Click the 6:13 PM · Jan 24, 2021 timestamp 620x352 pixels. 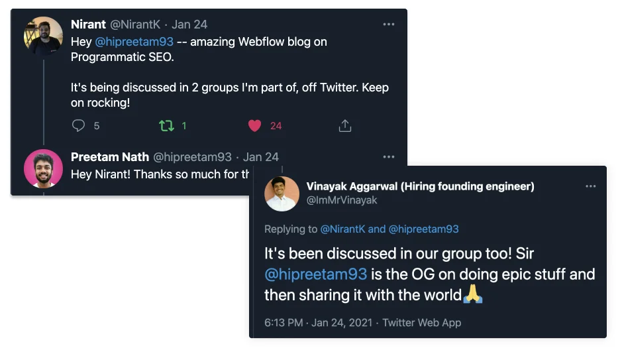pos(319,323)
